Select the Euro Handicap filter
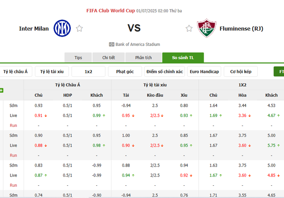284x198 pixels. (204, 72)
